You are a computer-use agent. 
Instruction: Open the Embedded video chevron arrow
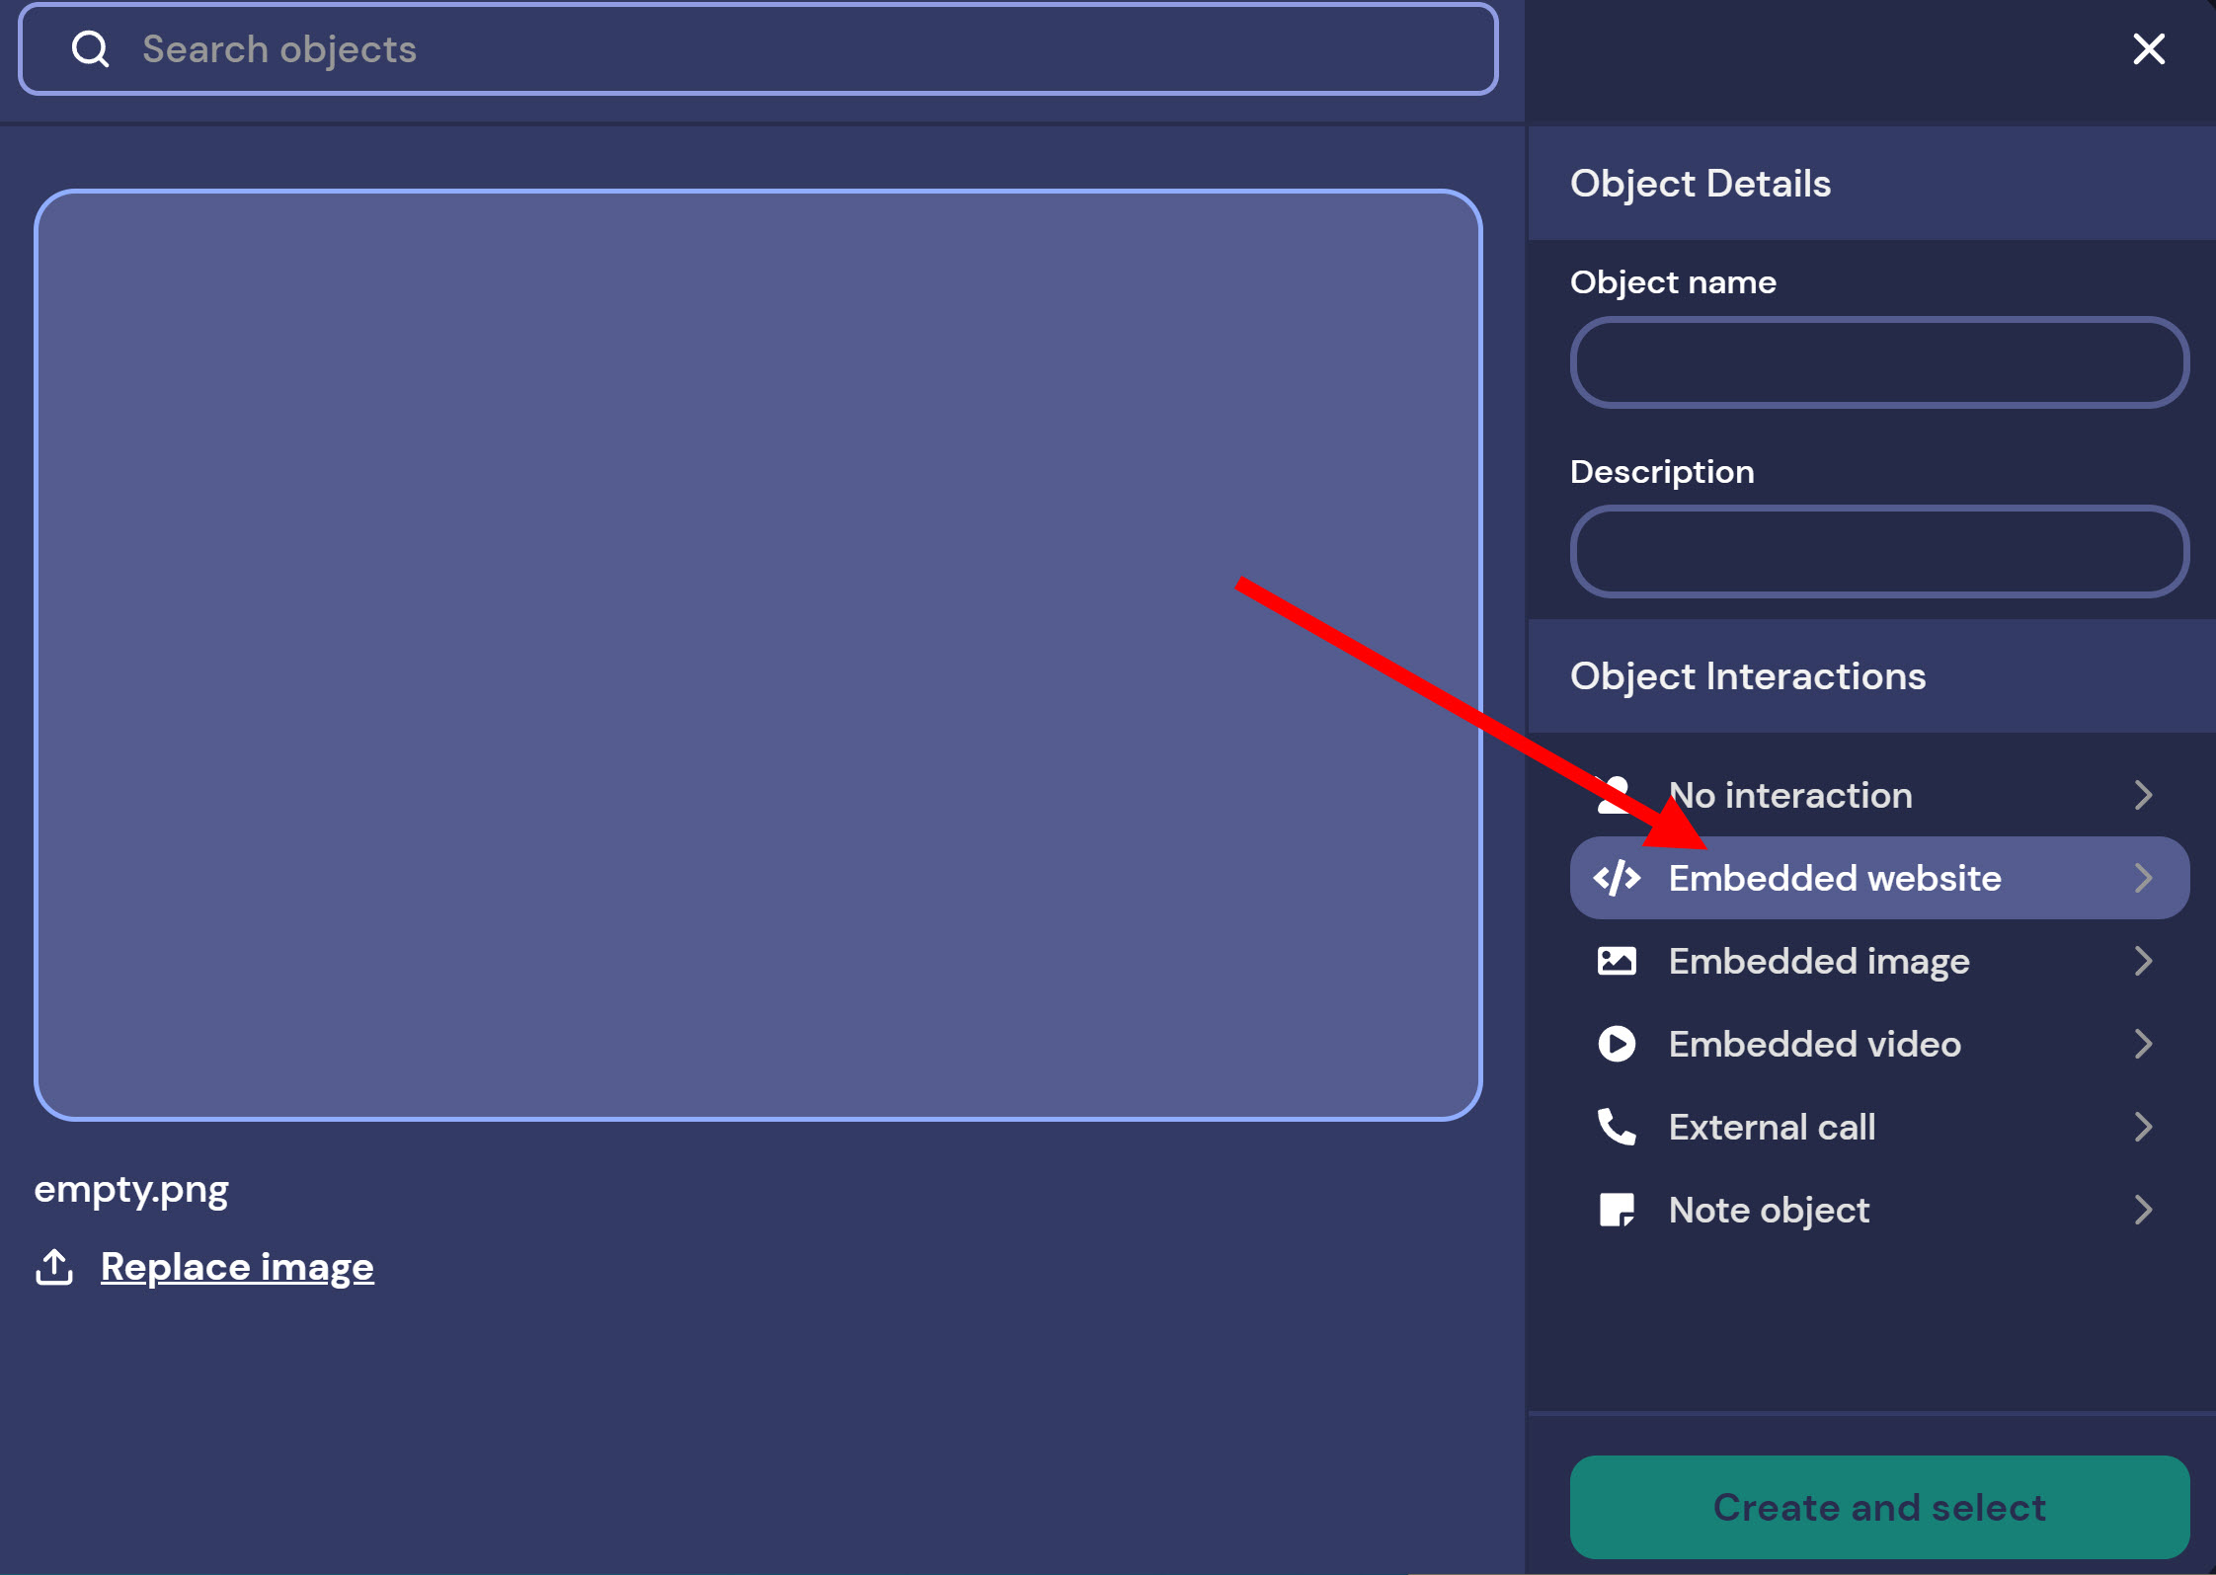(x=2143, y=1044)
